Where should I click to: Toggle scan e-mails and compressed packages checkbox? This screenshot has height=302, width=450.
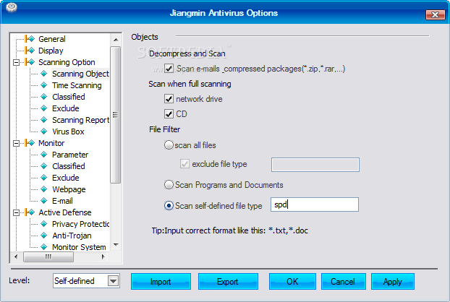(x=169, y=69)
